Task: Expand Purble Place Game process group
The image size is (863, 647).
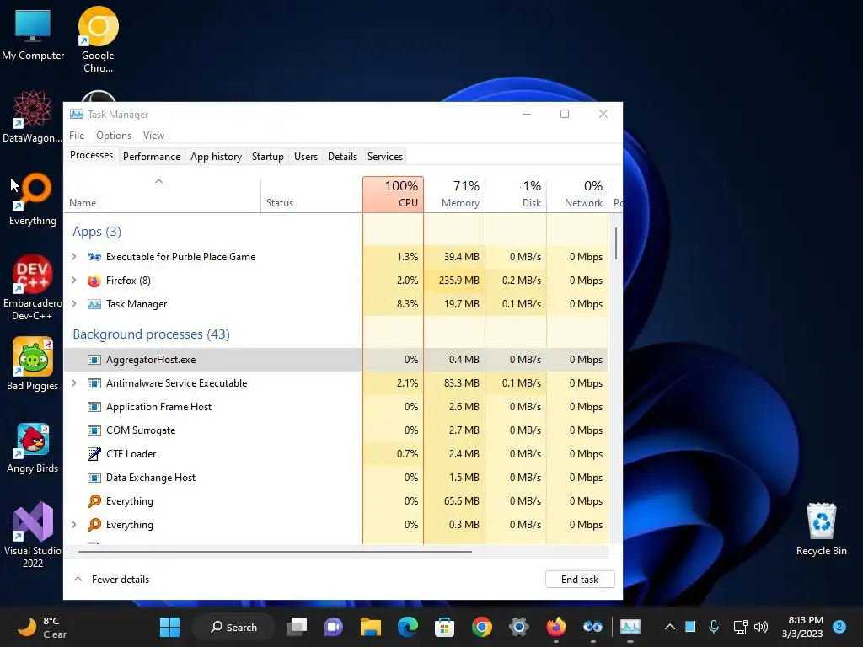Action: [74, 257]
